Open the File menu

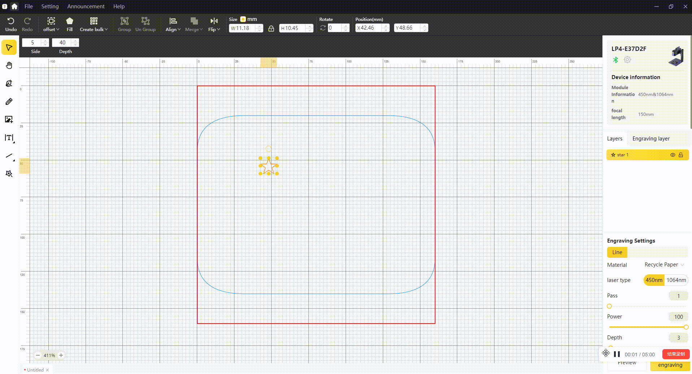(29, 6)
